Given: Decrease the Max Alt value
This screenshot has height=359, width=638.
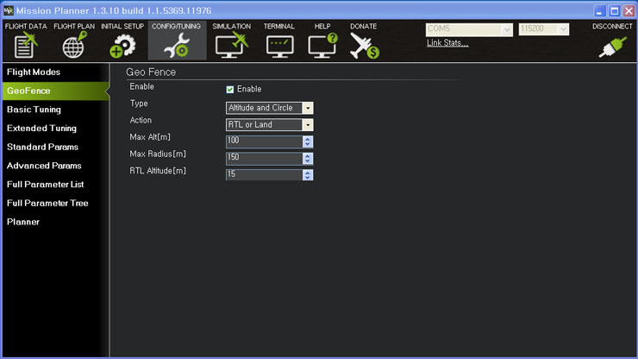Looking at the screenshot, I should tap(308, 144).
